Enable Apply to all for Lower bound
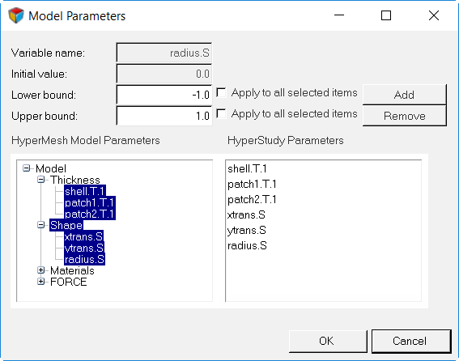The image size is (459, 361). (x=221, y=93)
